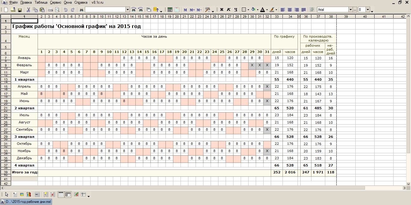Click the insert chart icon with colored bars

point(29,194)
